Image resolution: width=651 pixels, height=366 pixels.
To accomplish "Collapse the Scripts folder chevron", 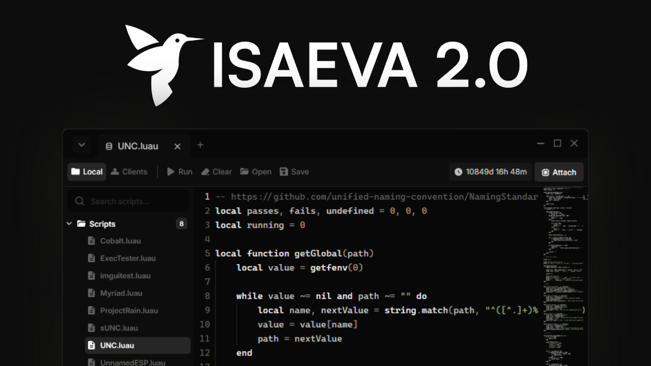I will click(x=69, y=224).
